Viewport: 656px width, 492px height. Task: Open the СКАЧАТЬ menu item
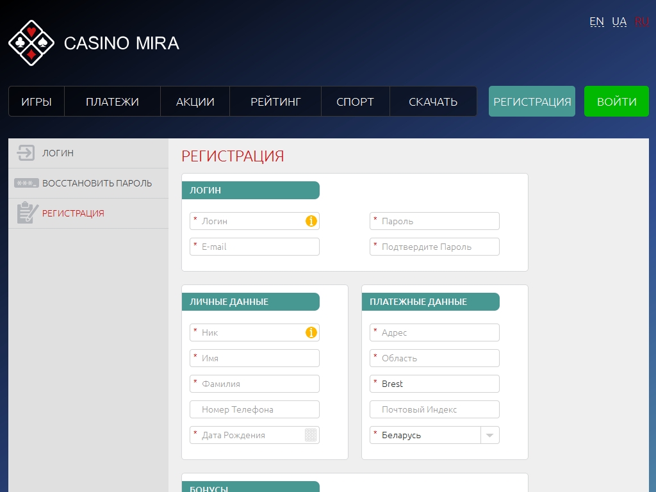pos(433,102)
